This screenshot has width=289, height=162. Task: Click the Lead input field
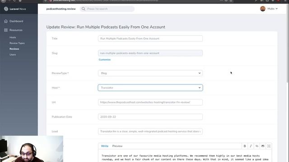point(150,131)
